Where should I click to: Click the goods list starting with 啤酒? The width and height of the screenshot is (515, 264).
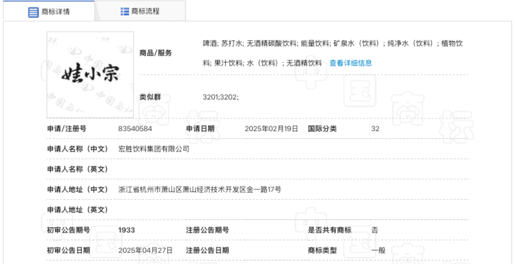pos(332,44)
